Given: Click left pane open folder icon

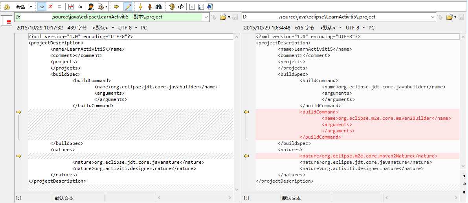Looking at the screenshot, I should [223, 17].
